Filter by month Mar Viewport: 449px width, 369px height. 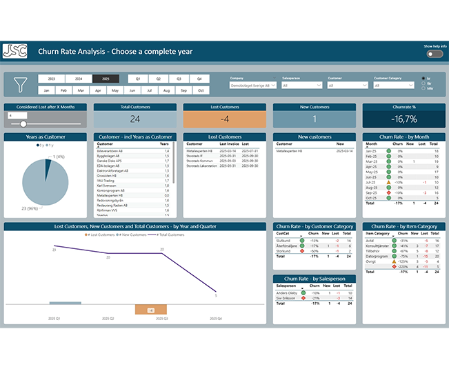(x=81, y=90)
